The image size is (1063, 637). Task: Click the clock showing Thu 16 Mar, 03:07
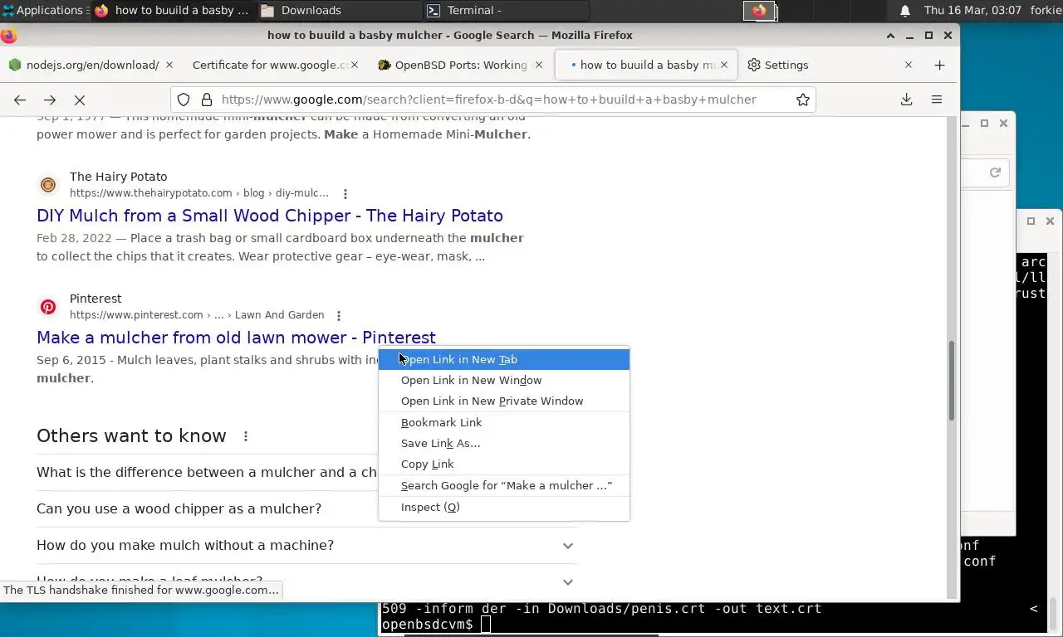click(x=972, y=10)
